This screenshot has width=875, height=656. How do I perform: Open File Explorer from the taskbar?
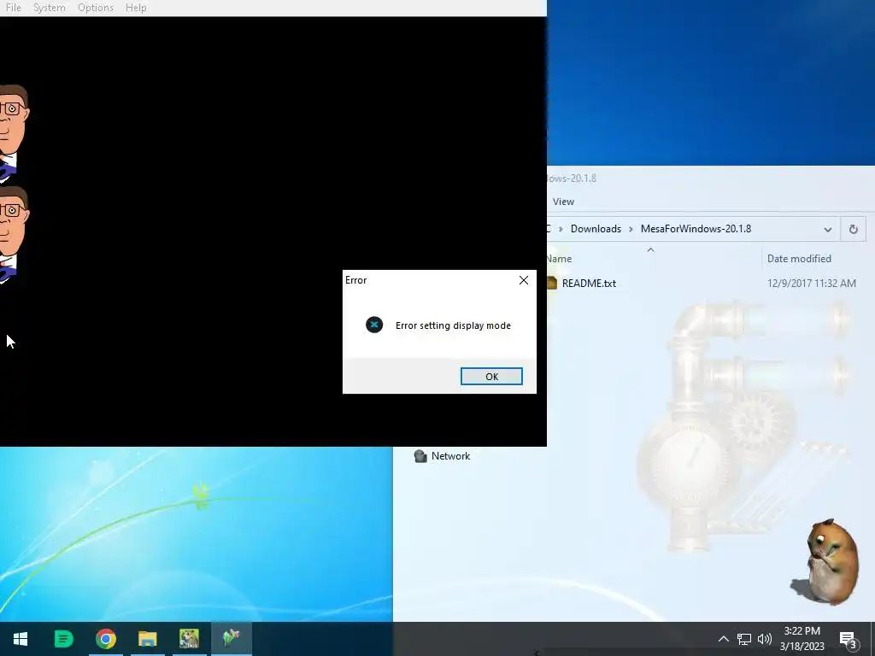pos(148,639)
